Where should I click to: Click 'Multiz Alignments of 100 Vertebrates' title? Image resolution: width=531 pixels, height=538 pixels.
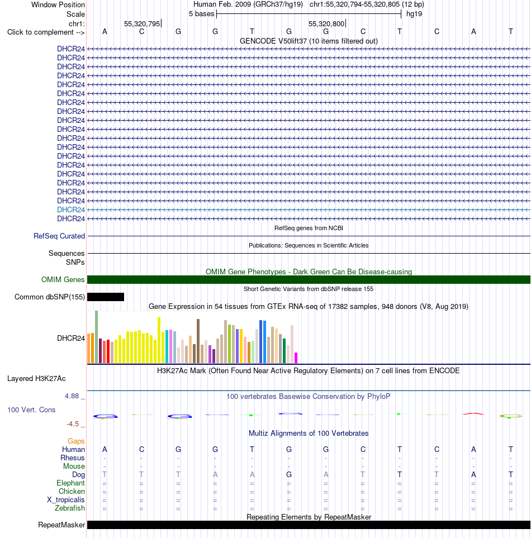[x=309, y=434]
